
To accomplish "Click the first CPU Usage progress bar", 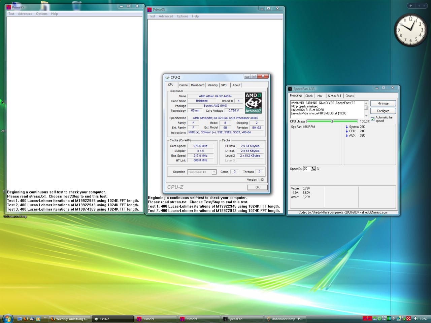I will (319, 121).
